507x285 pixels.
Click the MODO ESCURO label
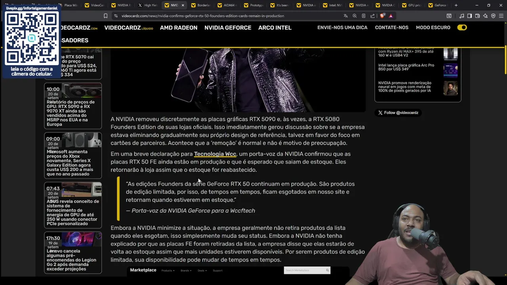coord(433,28)
